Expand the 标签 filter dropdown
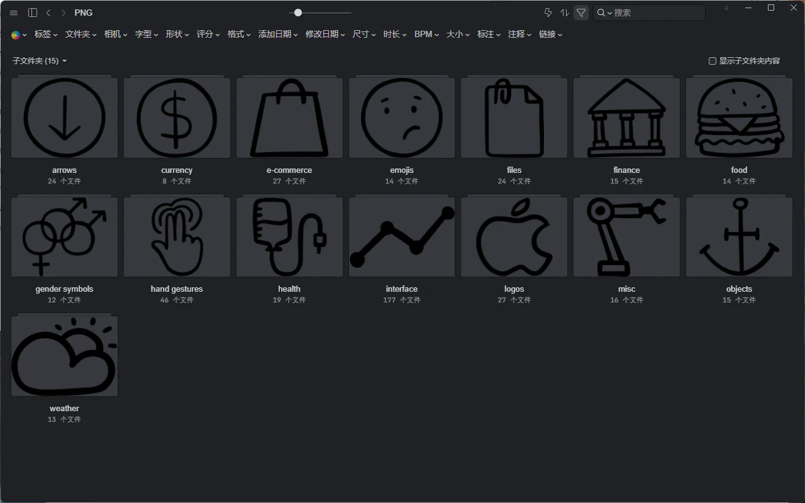The height and width of the screenshot is (503, 805). [x=46, y=35]
